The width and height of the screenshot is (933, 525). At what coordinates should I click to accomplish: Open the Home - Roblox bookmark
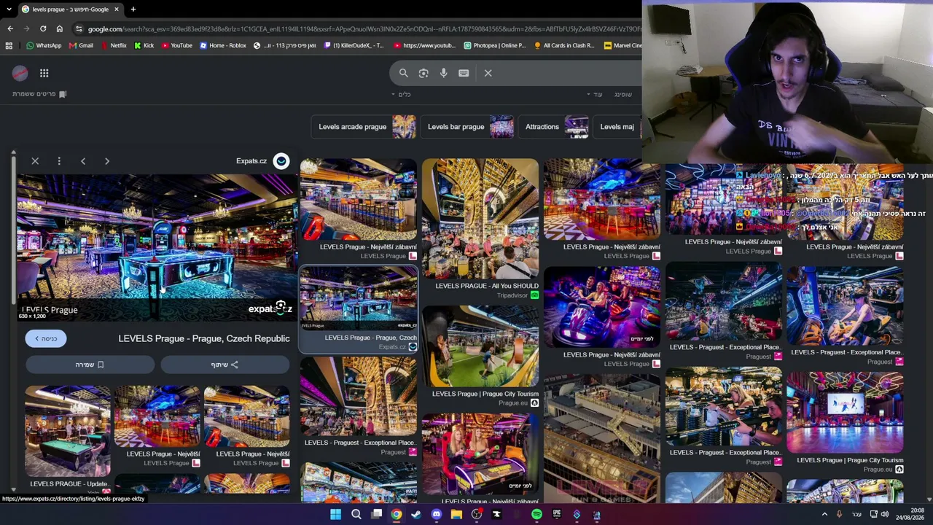pos(223,45)
